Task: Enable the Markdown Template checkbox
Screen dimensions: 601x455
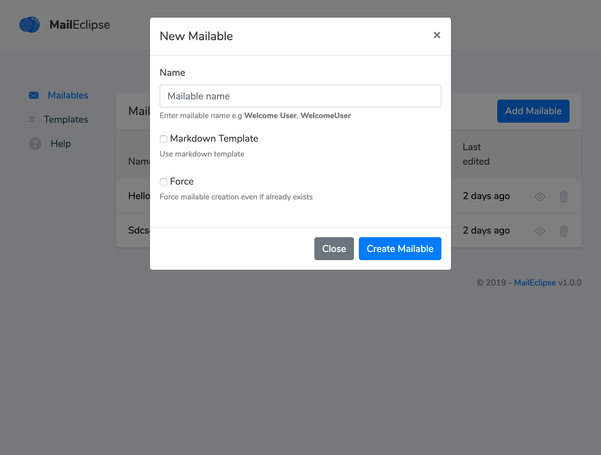Action: point(163,139)
